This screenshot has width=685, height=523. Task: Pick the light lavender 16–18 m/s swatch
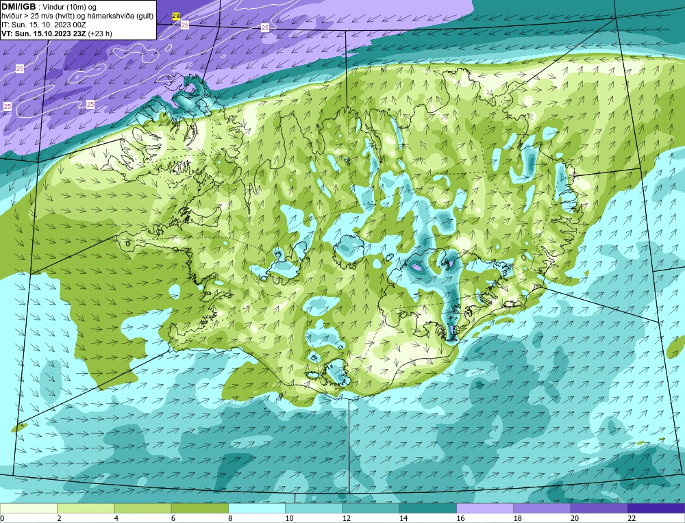pos(485,508)
